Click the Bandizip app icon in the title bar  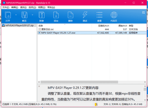pos(4,3)
